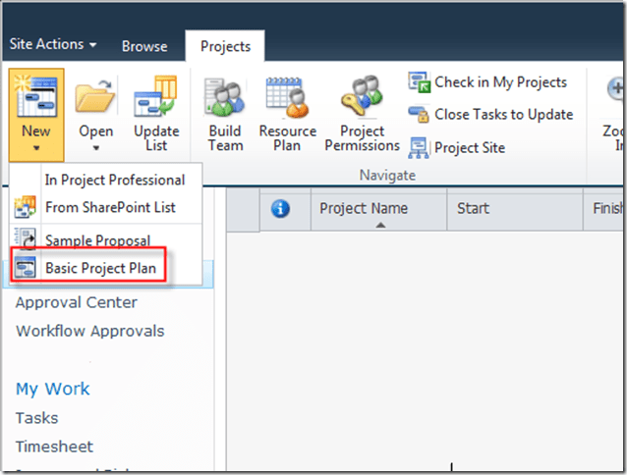Click the blue information column icon
The height and width of the screenshot is (475, 627).
coord(280,208)
